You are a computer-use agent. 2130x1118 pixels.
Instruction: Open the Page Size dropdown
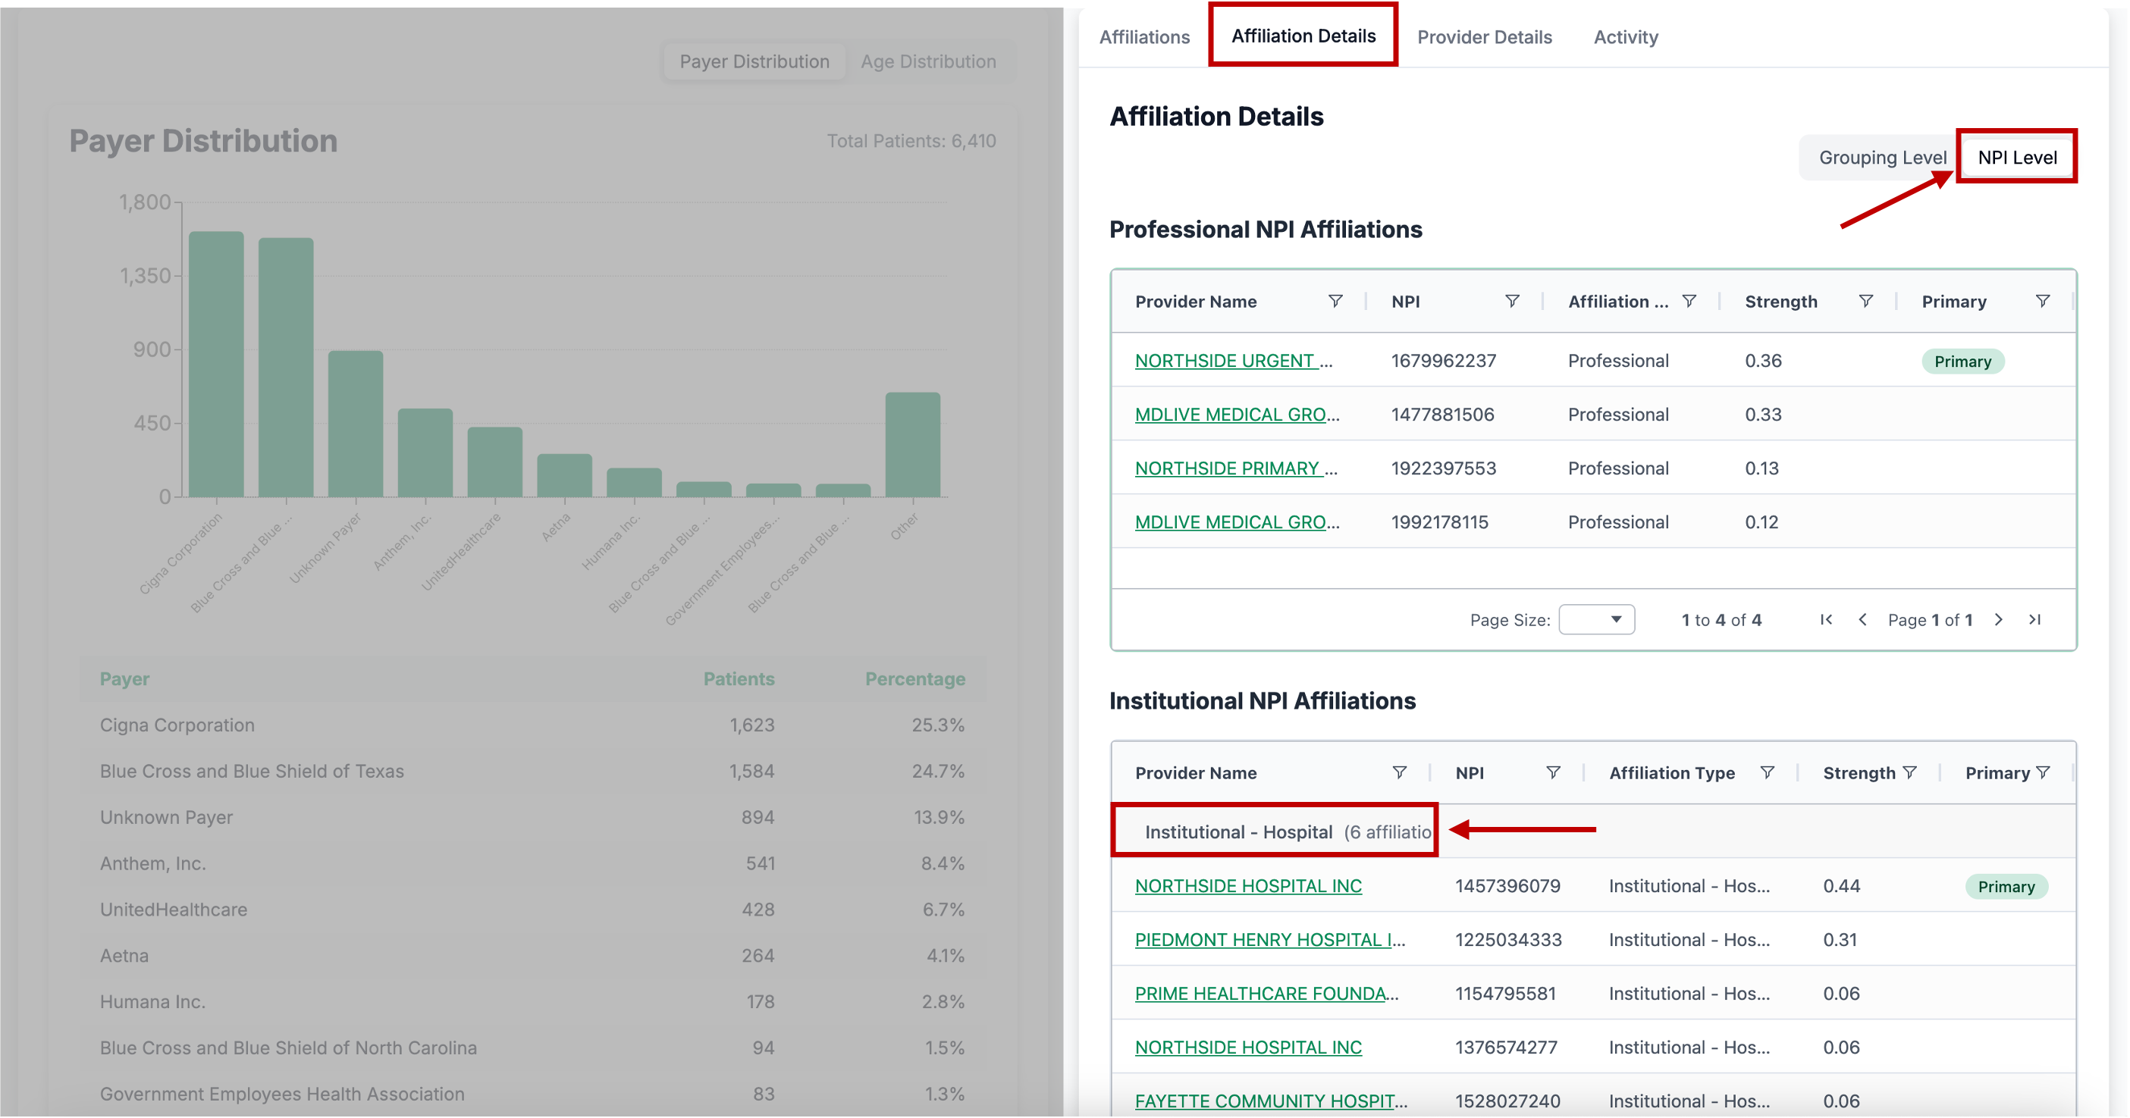(1596, 619)
